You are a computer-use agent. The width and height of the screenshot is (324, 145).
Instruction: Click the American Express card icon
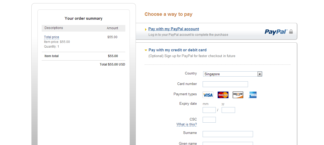click(x=253, y=95)
